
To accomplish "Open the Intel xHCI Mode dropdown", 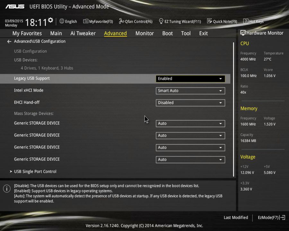I will (x=190, y=90).
